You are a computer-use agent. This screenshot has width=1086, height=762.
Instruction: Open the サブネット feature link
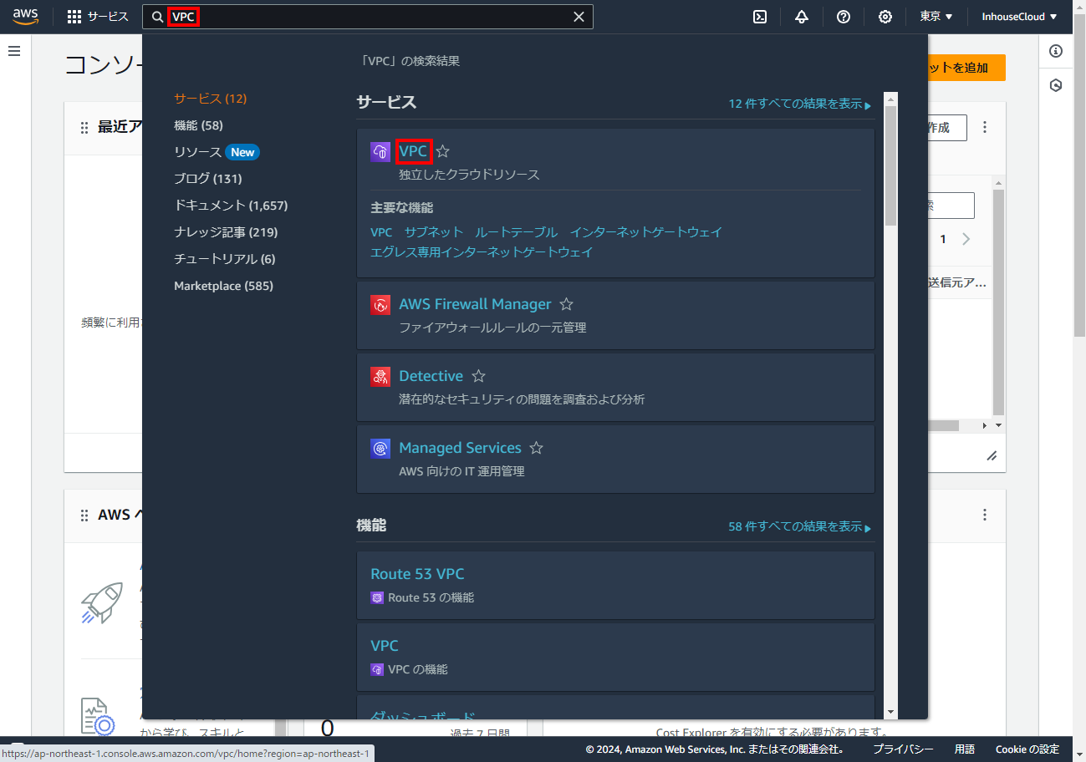click(x=433, y=232)
